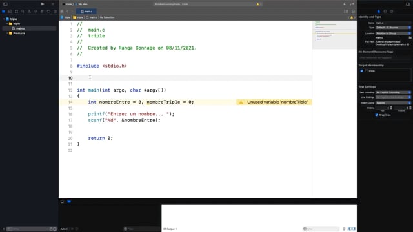Add editor on right
Viewport: 413px width, 232px height.
353,12
